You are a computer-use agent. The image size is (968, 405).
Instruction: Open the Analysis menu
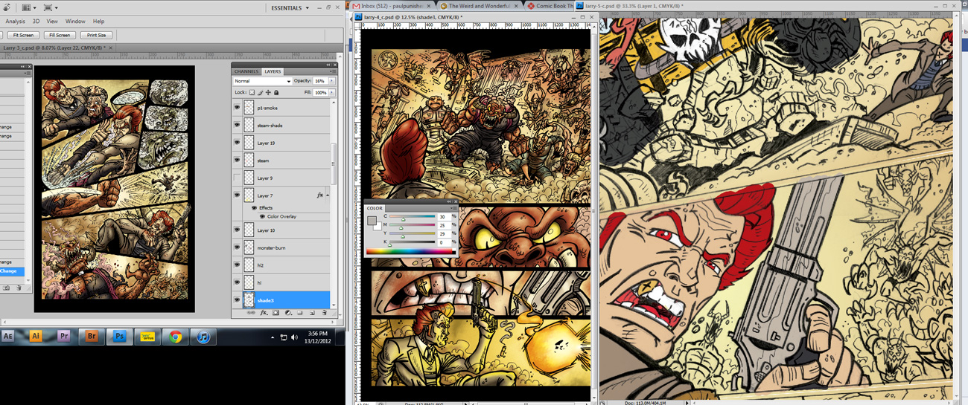(x=15, y=22)
